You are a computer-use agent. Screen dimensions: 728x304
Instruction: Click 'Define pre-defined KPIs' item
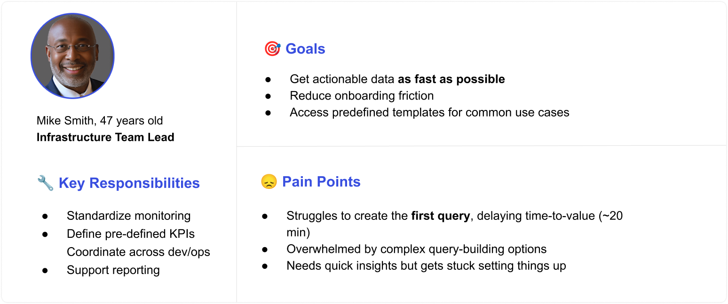point(131,234)
